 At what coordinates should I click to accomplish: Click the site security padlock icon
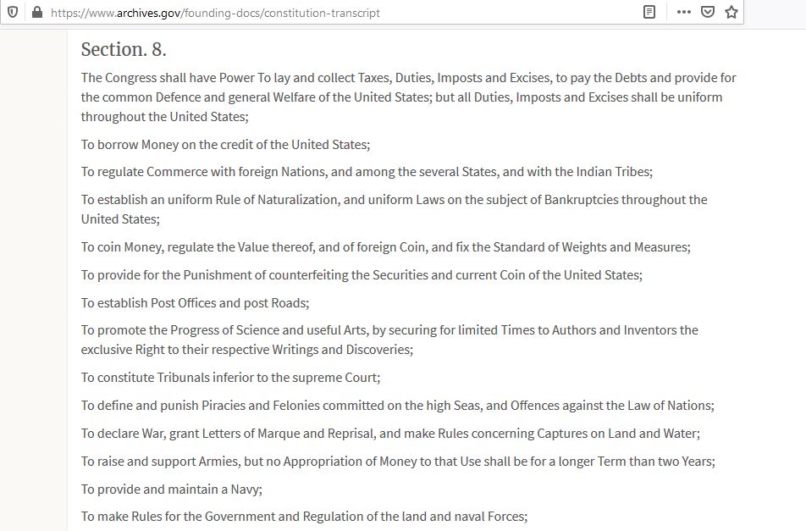(36, 13)
